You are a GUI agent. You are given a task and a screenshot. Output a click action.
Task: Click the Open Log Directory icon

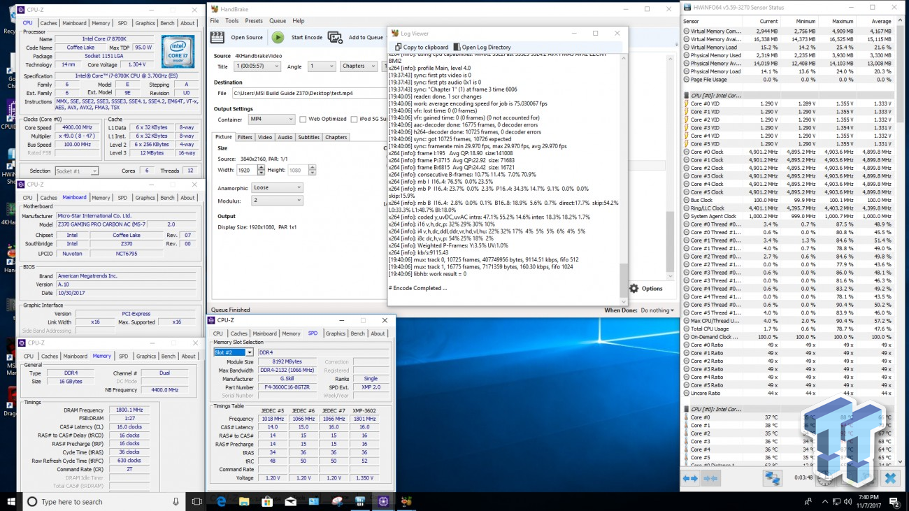point(457,47)
